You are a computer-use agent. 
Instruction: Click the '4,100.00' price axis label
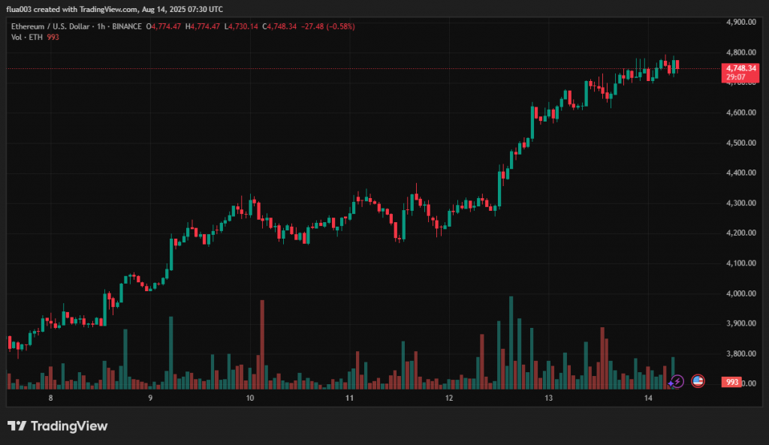741,263
